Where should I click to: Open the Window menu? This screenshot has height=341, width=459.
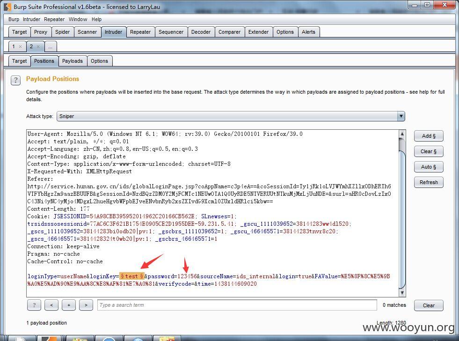pos(78,19)
